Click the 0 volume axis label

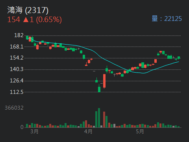point(22,127)
